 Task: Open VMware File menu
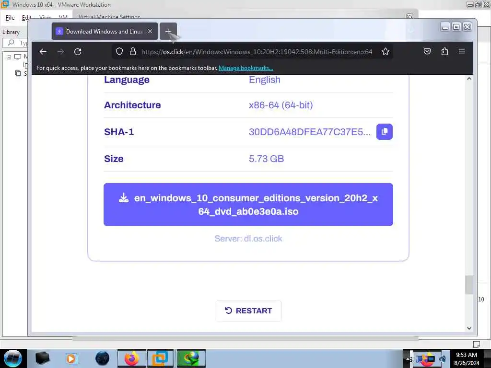click(x=10, y=18)
